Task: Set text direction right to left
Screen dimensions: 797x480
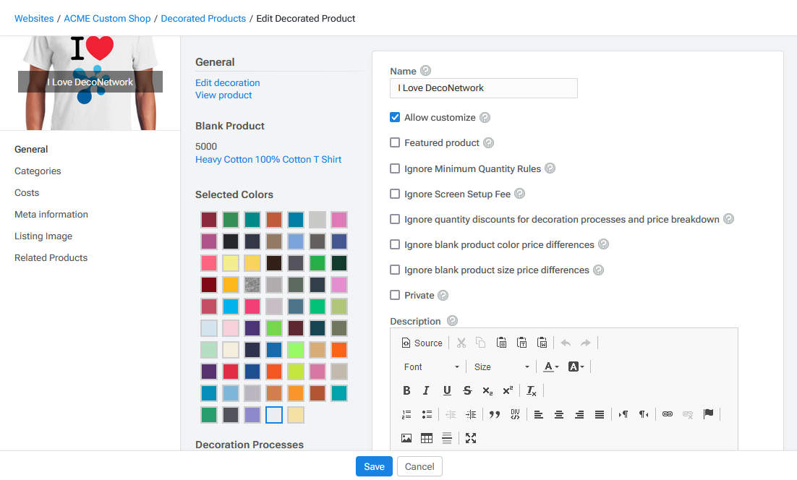Action: coord(644,414)
